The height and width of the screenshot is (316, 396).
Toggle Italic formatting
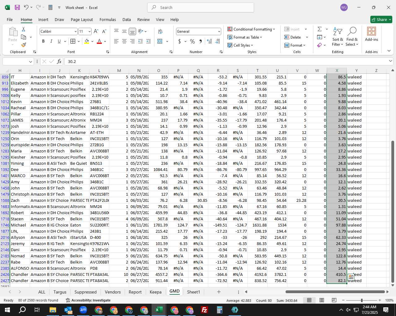point(51,41)
